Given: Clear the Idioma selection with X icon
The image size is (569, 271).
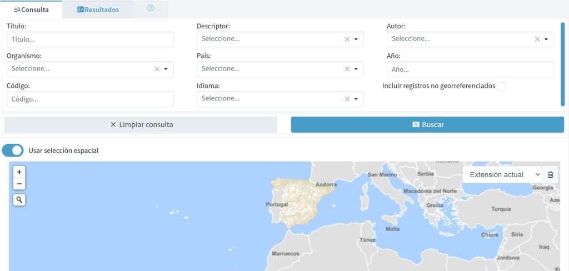Looking at the screenshot, I should (x=347, y=99).
